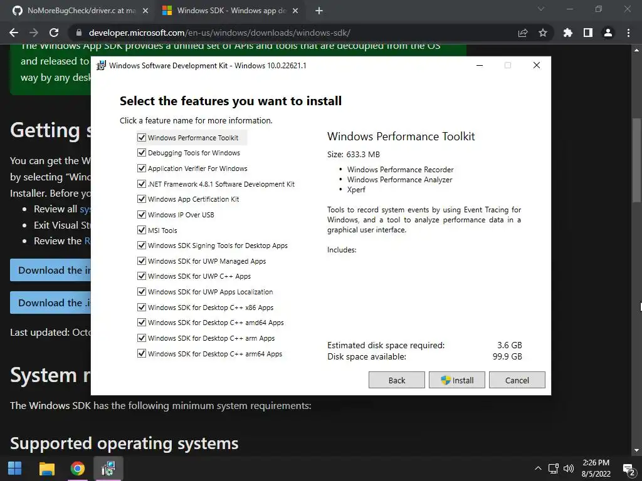Select Windows App Certification Kit feature name
This screenshot has height=481, width=642.
coord(193,199)
